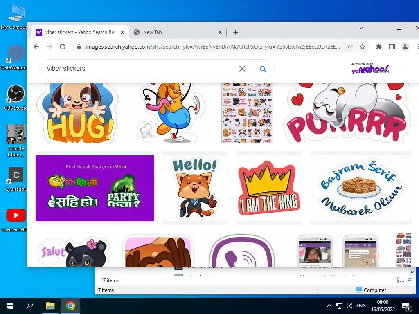This screenshot has height=314, width=419.
Task: Open the network tray icon
Action: coord(339,306)
